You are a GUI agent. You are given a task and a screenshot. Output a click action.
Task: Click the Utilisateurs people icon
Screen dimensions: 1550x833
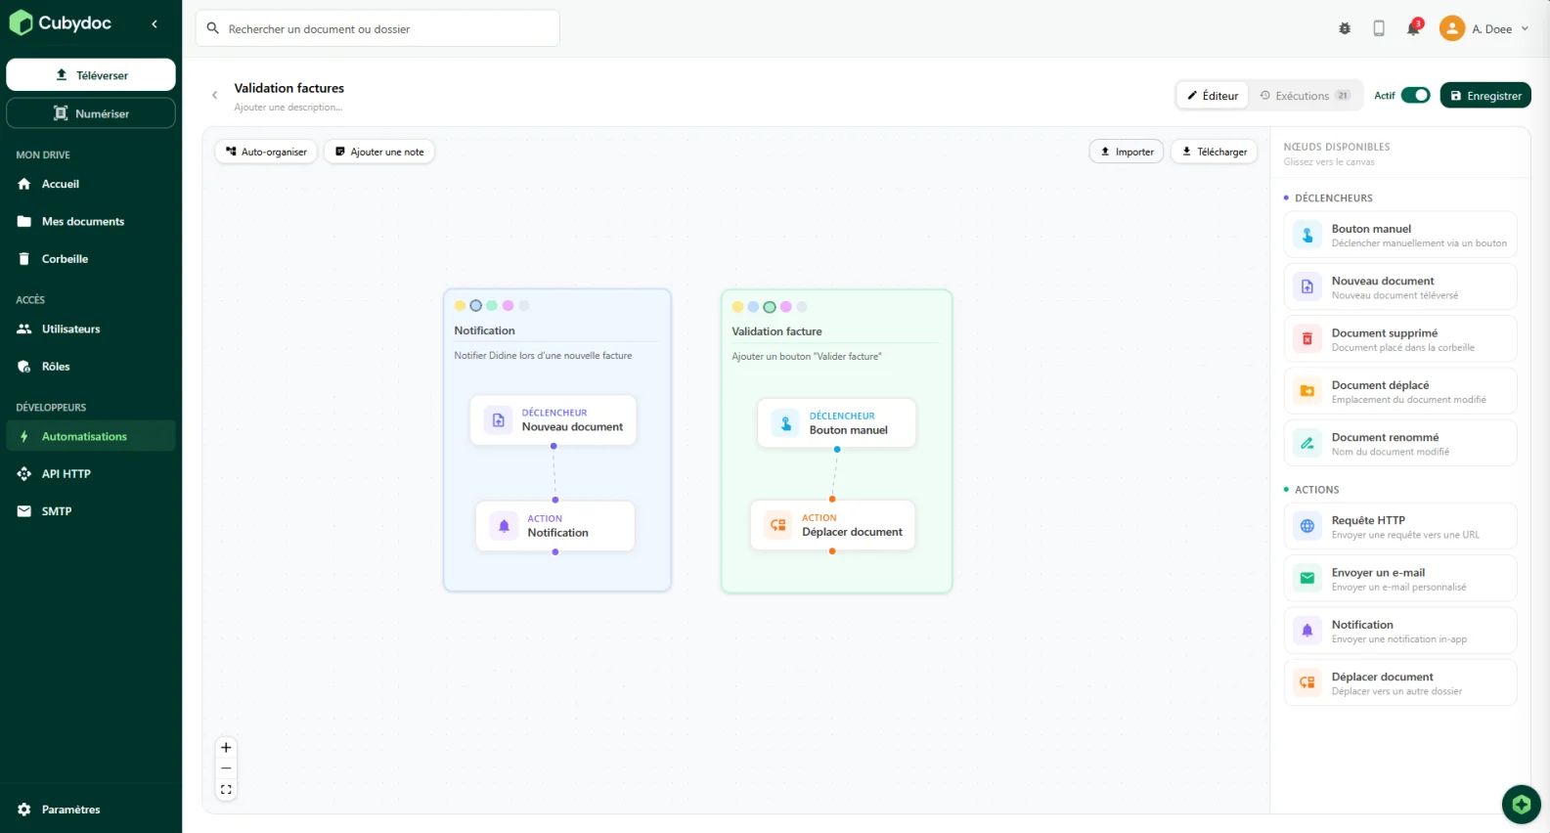click(24, 329)
